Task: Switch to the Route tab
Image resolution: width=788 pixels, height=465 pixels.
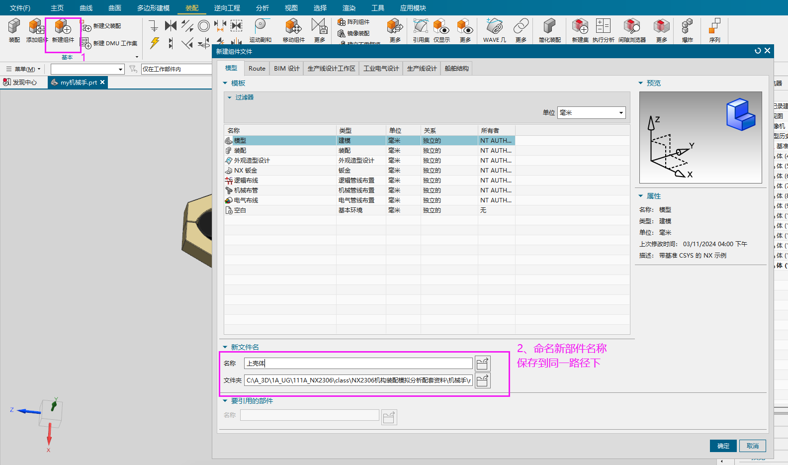Action: pyautogui.click(x=257, y=69)
